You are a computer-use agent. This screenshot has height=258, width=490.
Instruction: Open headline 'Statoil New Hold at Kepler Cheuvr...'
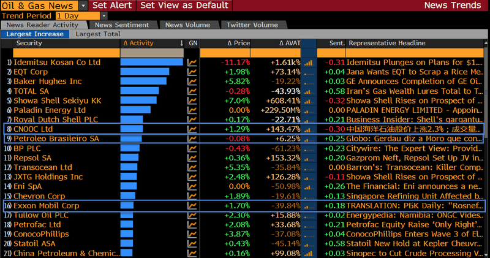point(415,244)
